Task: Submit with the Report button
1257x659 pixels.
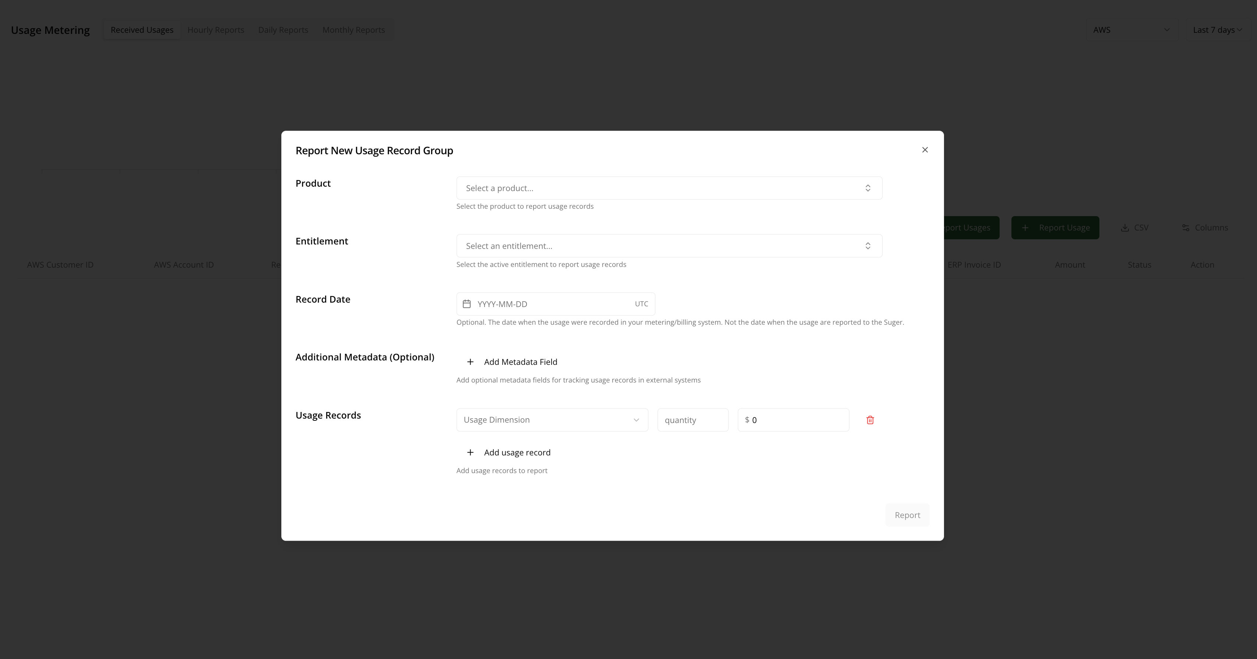Action: point(907,515)
